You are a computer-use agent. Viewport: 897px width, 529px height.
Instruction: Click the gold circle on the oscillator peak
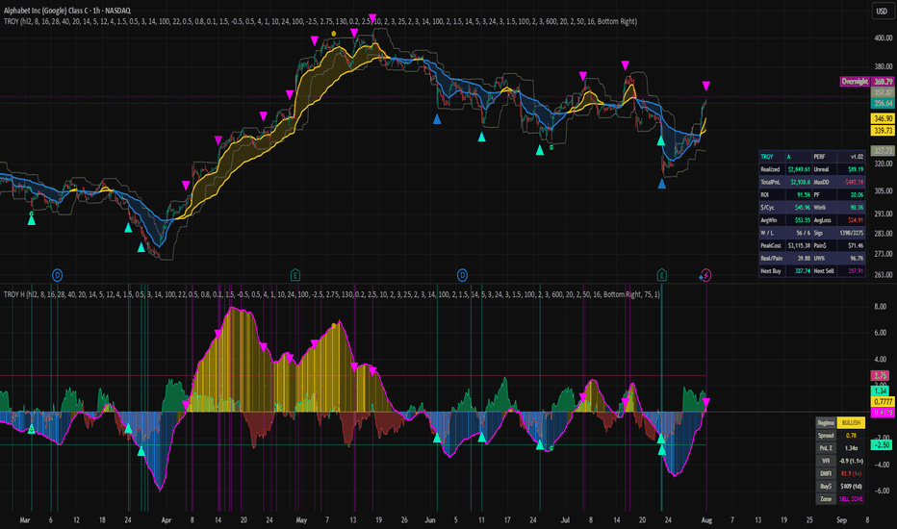coord(334,326)
